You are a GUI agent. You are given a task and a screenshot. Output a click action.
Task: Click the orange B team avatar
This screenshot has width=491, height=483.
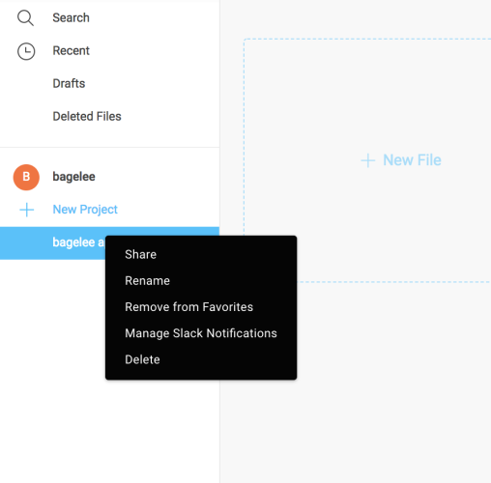(26, 177)
